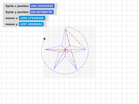The image size is (139, 104).
Task: Click the -1456.379456206 mouse x value
Action: point(32,18)
